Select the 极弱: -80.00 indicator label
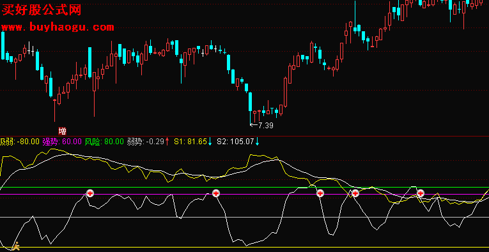The height and width of the screenshot is (252, 489). (x=20, y=142)
